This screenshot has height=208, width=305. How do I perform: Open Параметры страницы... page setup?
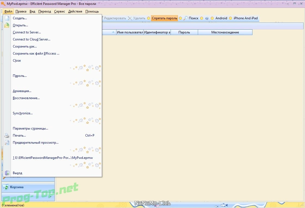[x=52, y=128]
